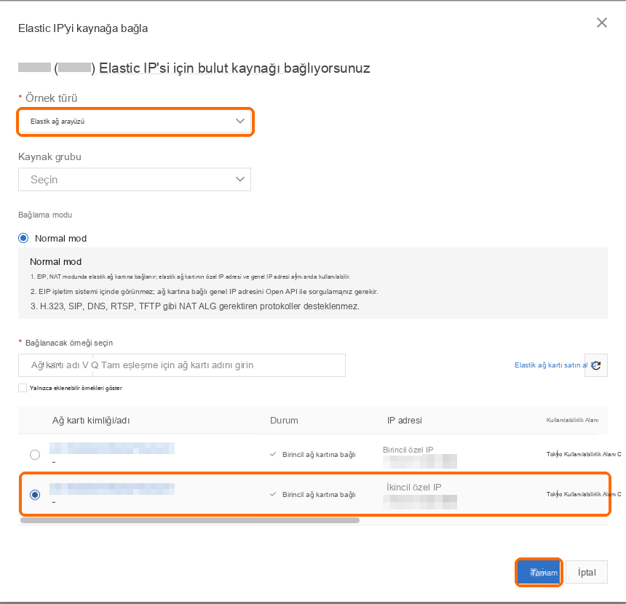Expand the Kaynak grubu Seçin dropdown
The width and height of the screenshot is (626, 604).
click(x=135, y=180)
